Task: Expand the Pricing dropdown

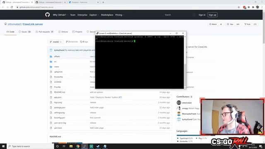Action: click(x=120, y=15)
